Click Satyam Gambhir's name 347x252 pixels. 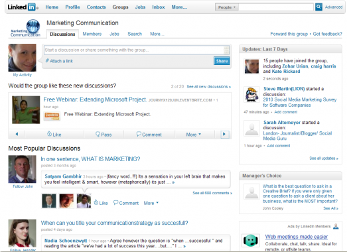(x=63, y=176)
